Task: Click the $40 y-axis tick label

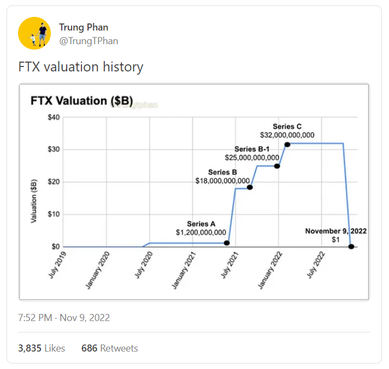Action: point(53,117)
